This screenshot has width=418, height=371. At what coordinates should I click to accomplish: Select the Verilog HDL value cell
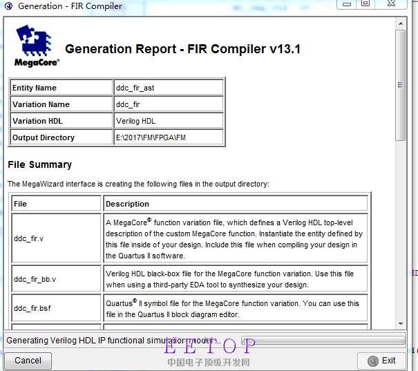click(x=169, y=121)
